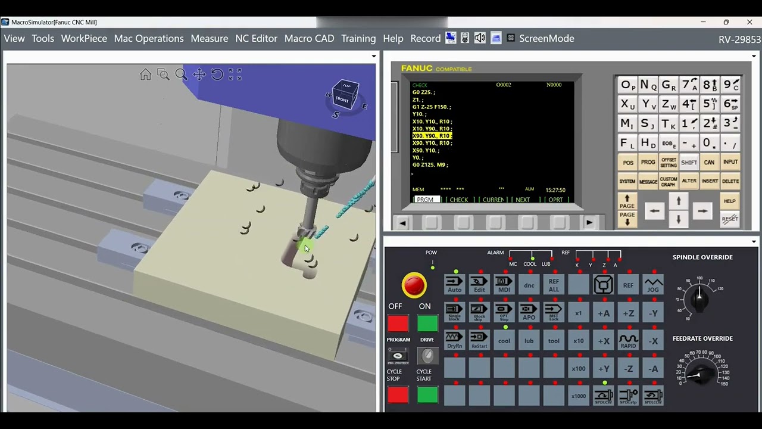762x429 pixels.
Task: Click the PAGE down key
Action: tap(627, 219)
